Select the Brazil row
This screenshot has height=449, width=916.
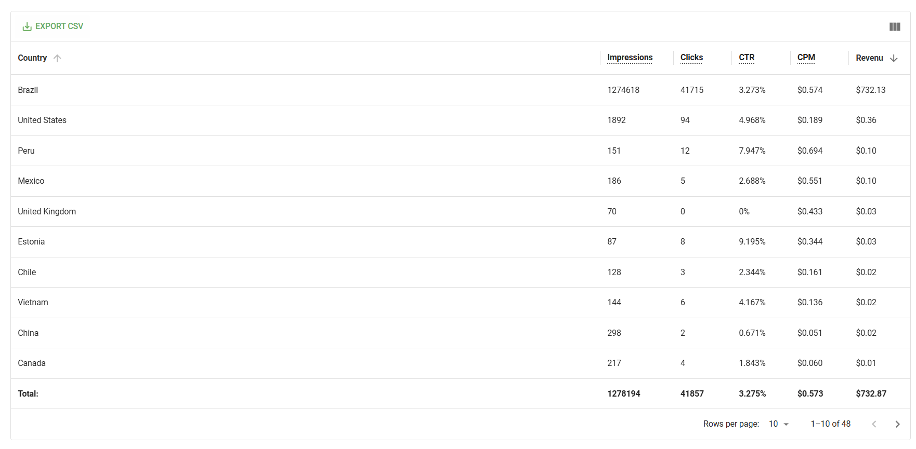[x=460, y=90]
